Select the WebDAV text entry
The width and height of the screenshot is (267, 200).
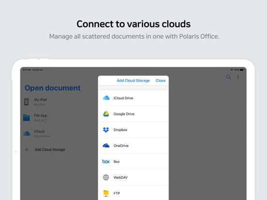pos(120,177)
